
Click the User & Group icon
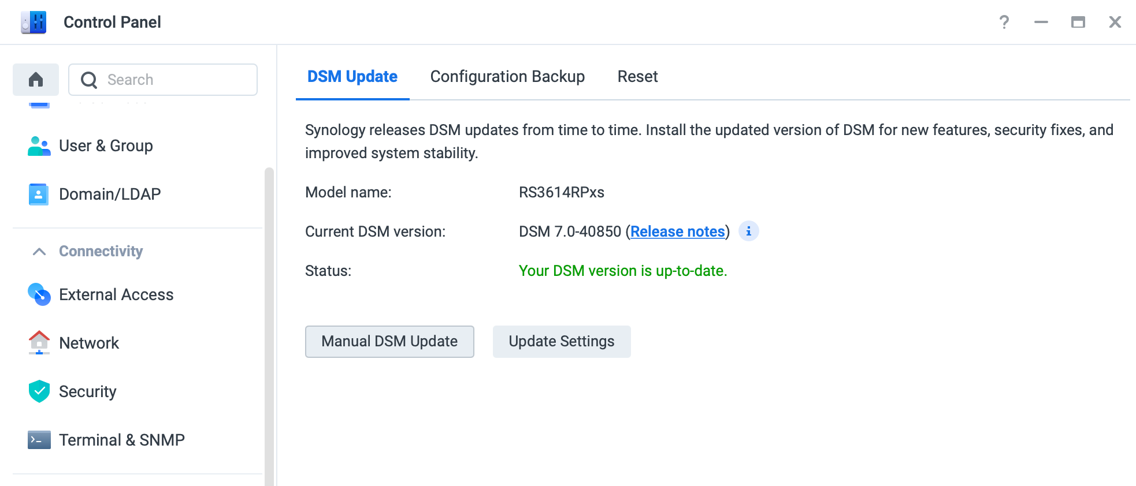tap(39, 146)
